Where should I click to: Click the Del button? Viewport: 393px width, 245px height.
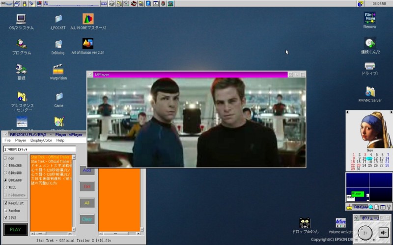[x=87, y=187]
